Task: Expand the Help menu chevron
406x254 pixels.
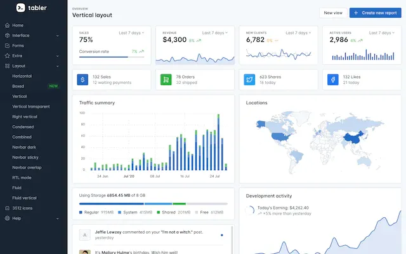Action: coord(58,218)
